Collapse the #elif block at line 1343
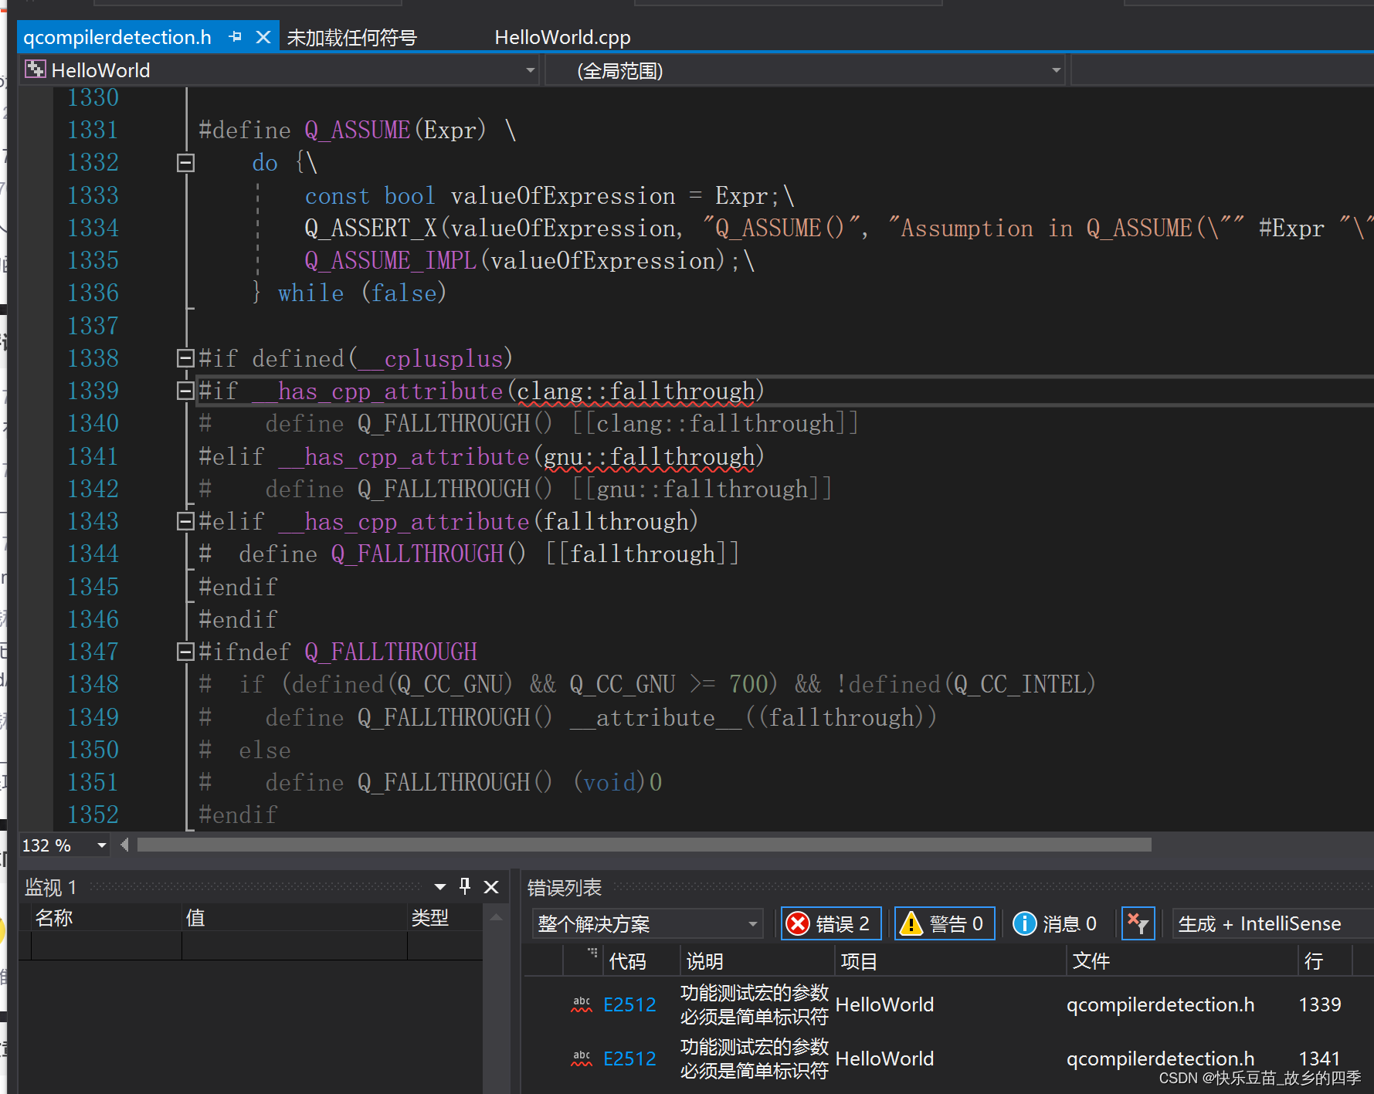Viewport: 1374px width, 1094px height. (x=185, y=521)
